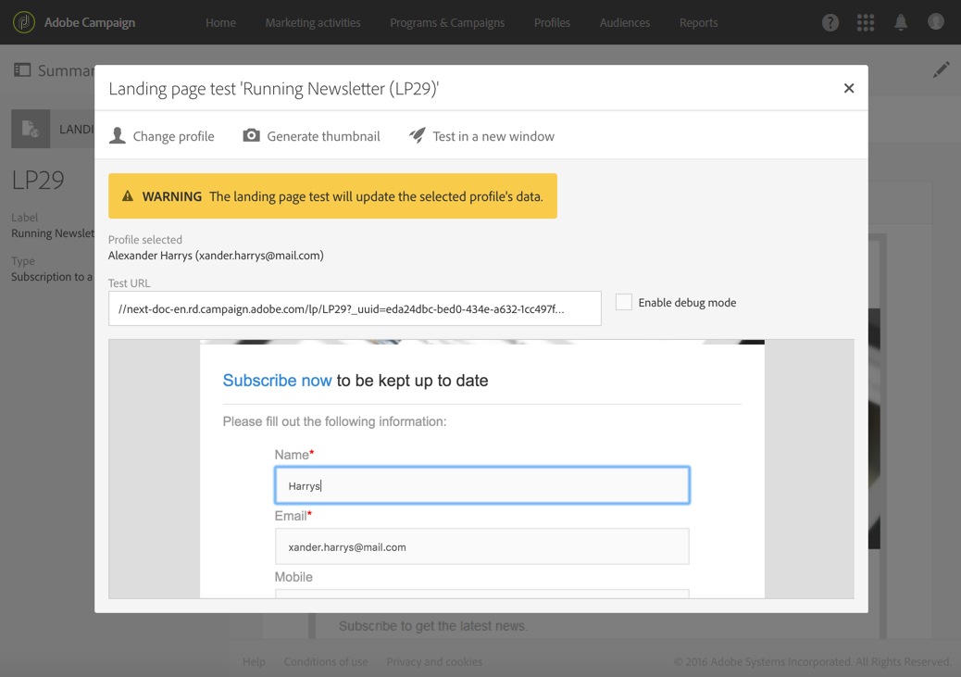Click the pencil edit icon
The height and width of the screenshot is (677, 961).
click(941, 69)
